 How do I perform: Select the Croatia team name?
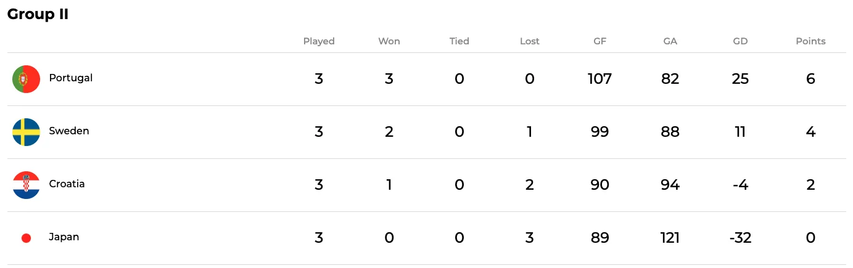pyautogui.click(x=67, y=184)
